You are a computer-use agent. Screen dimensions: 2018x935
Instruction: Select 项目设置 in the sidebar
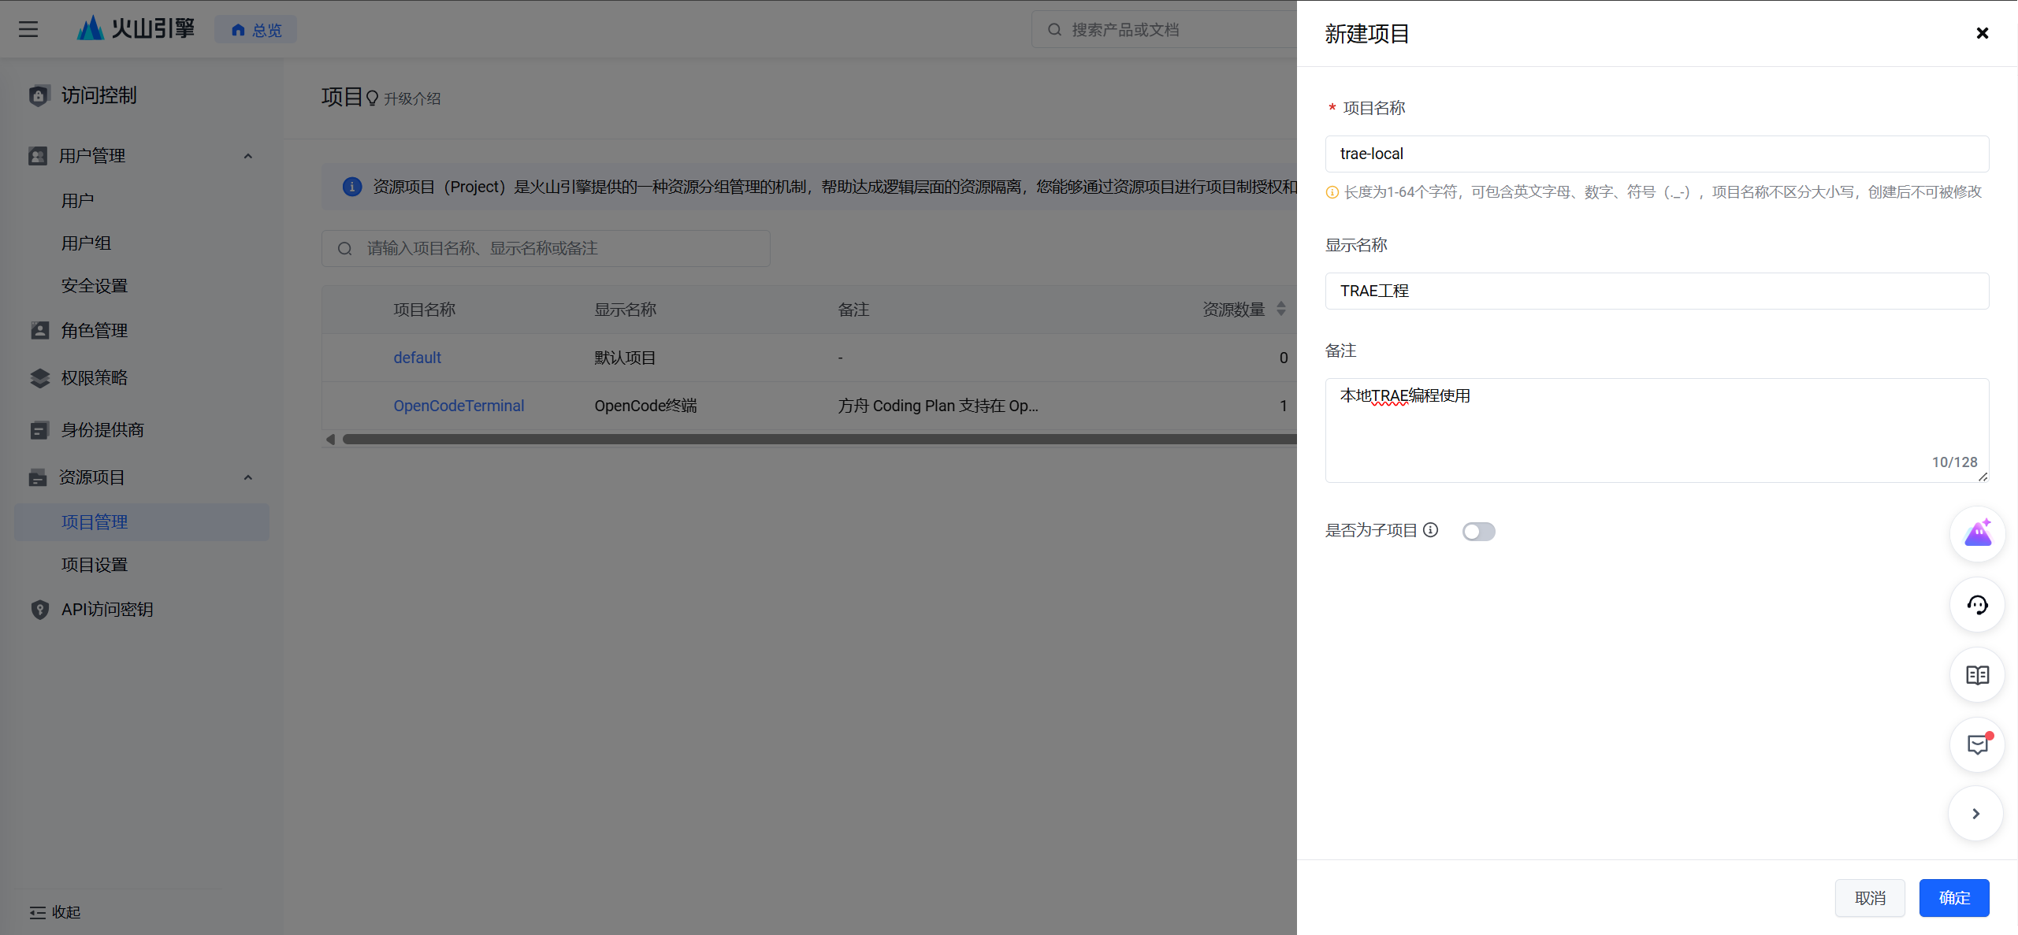[95, 565]
